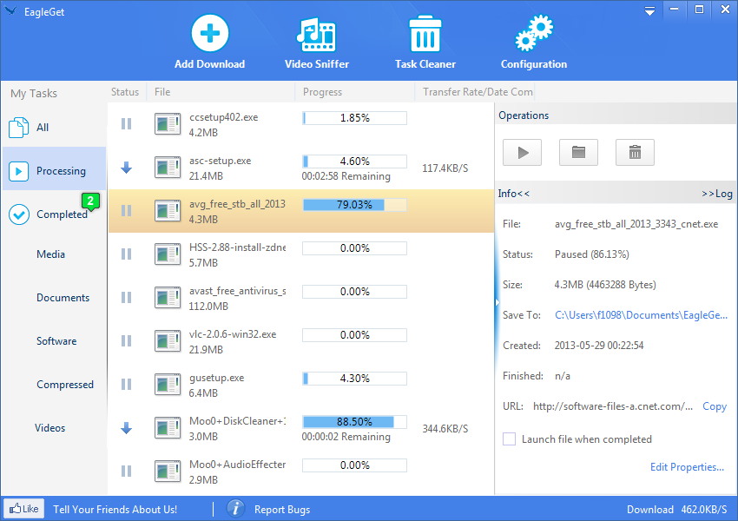Click the Add Download icon
This screenshot has height=521, width=738.
[209, 35]
